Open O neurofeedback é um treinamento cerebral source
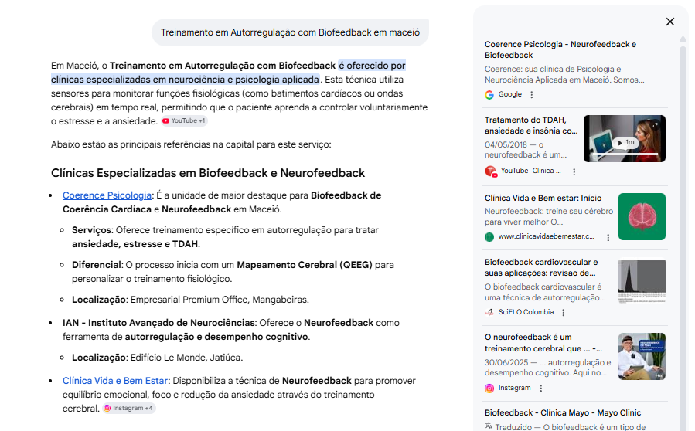The image size is (695, 431). click(543, 343)
